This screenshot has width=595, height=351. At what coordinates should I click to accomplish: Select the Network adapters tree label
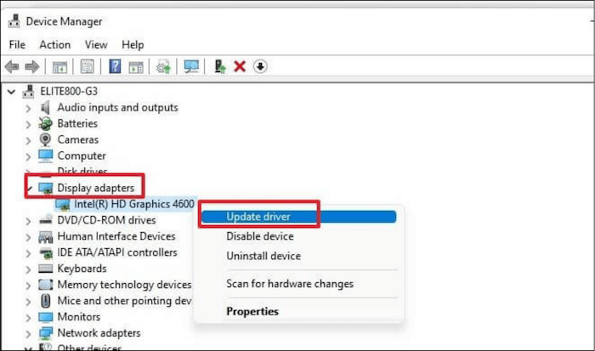[99, 333]
